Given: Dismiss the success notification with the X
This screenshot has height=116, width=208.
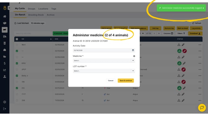Looking at the screenshot, I should point(203,8).
